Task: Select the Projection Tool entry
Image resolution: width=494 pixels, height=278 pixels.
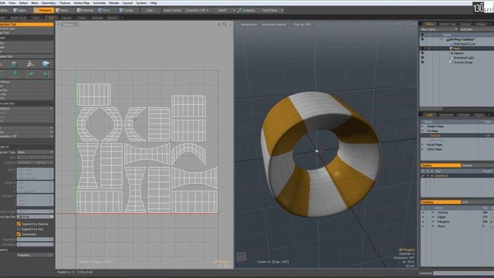Action: point(27,24)
